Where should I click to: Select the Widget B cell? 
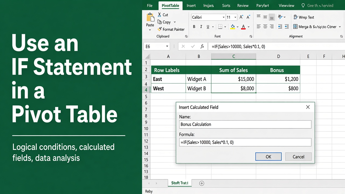199,88
